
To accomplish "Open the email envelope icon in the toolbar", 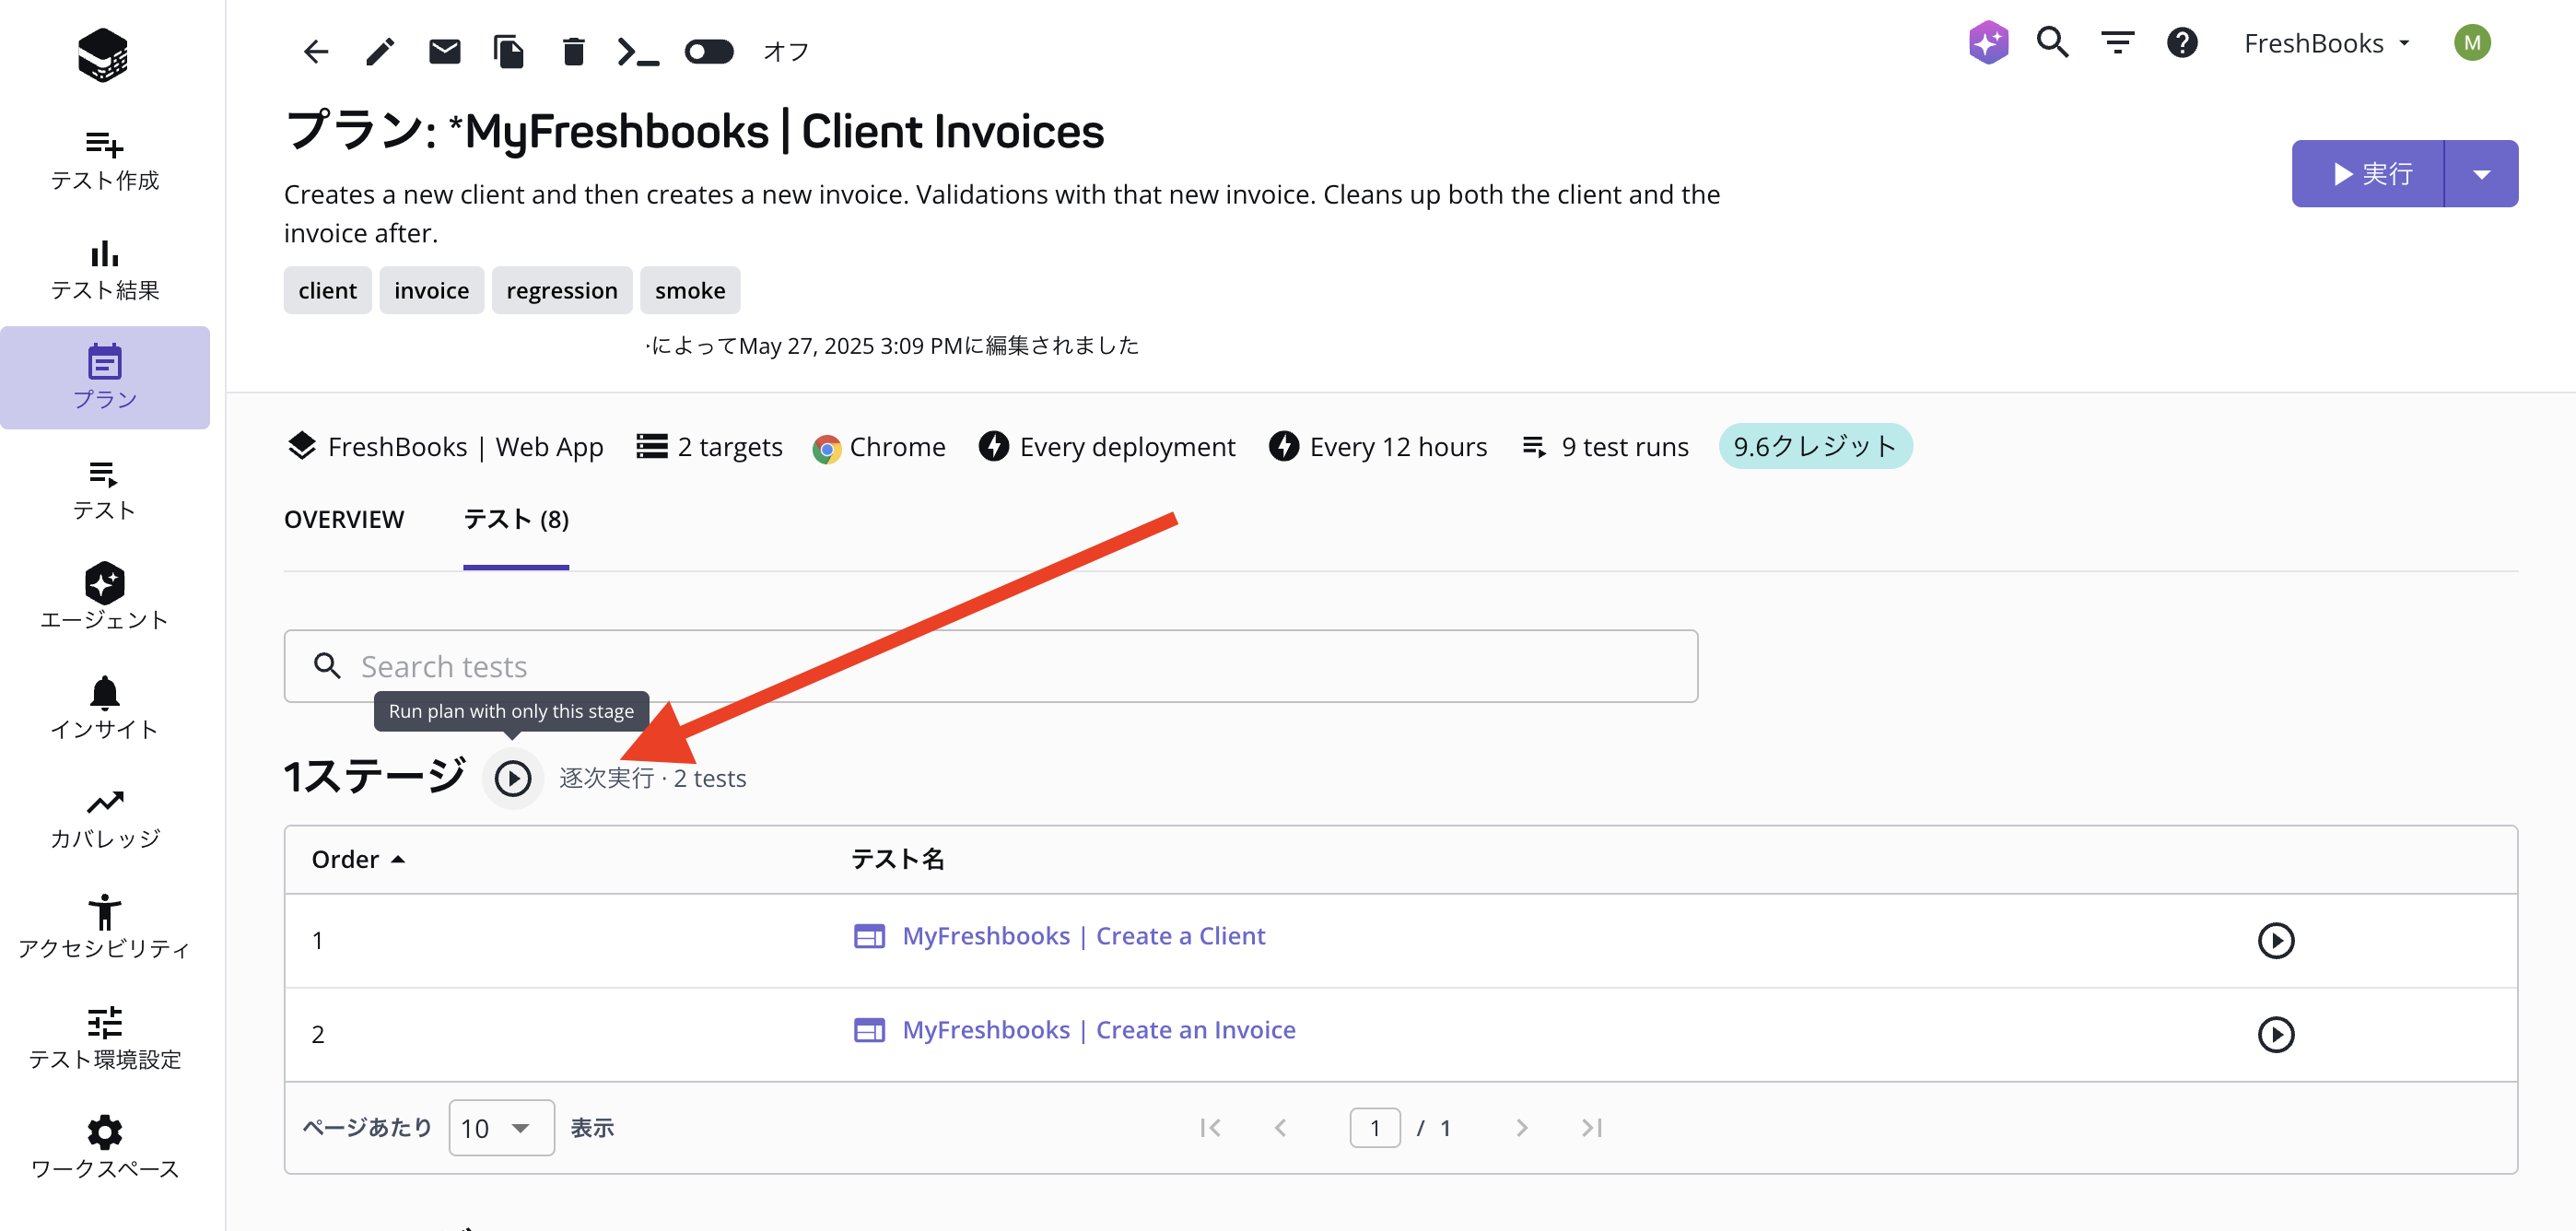I will point(445,51).
